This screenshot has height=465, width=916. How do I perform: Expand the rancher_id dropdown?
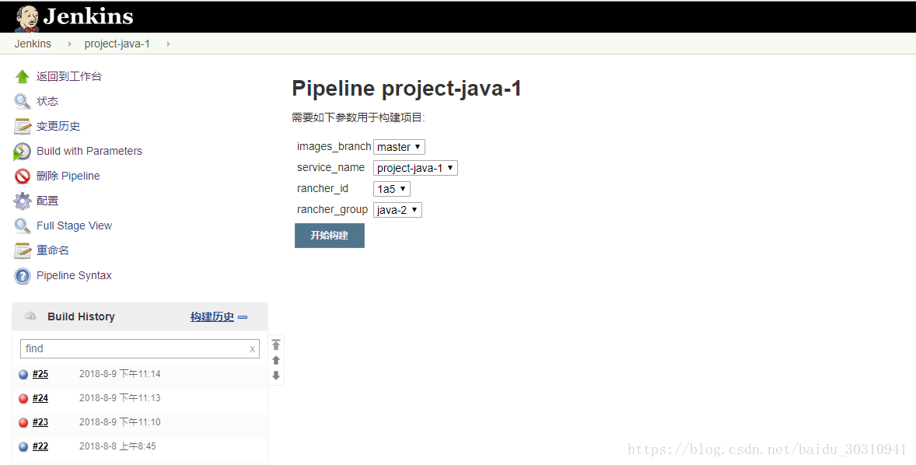coord(391,189)
